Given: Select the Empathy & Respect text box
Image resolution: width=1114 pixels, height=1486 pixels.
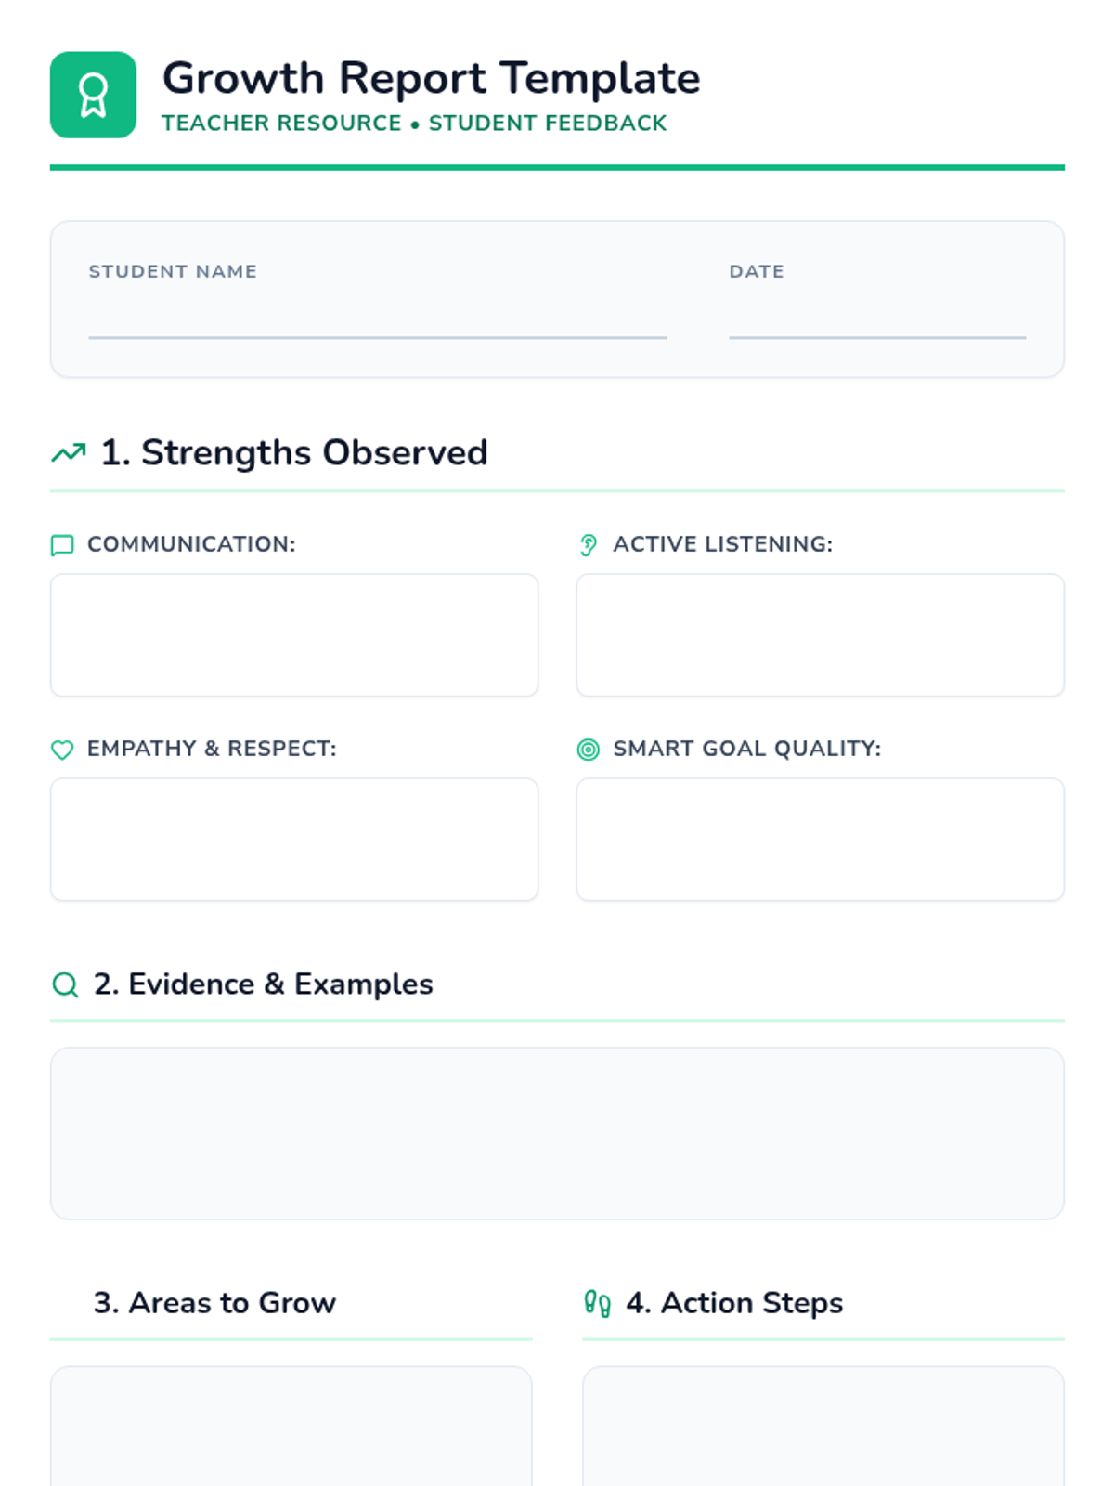Looking at the screenshot, I should [294, 840].
